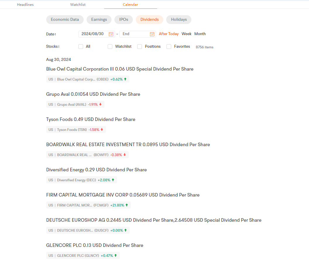This screenshot has height=263, width=309.
Task: Click the green up arrow beside FCMGF
Action: pyautogui.click(x=127, y=205)
